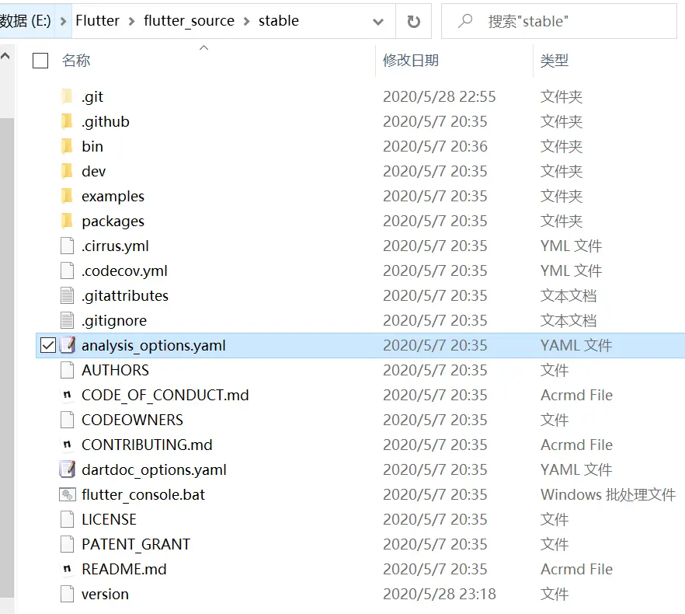Select the .gitignore file name

[114, 321]
